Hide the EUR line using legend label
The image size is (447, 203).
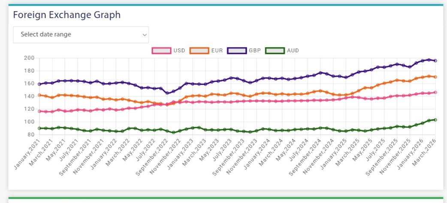tap(217, 51)
